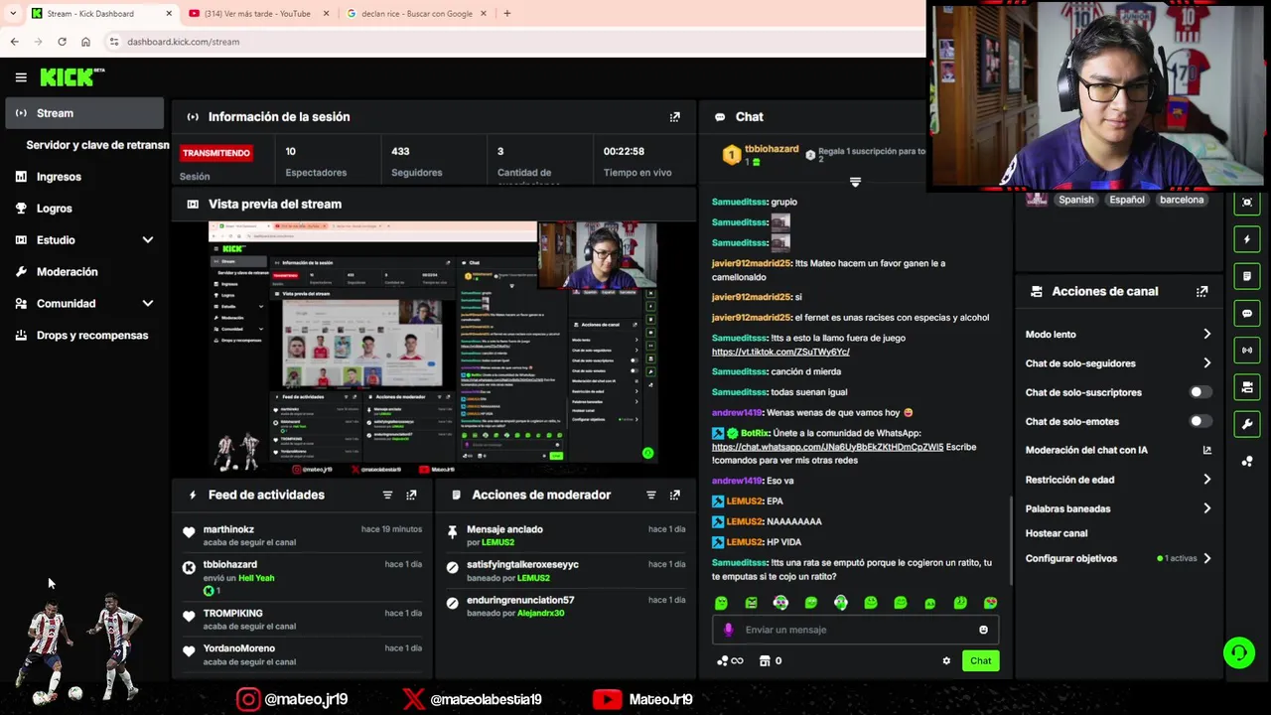The image size is (1271, 715).
Task: Open the WhatsApp community link in chat
Action: coord(827,447)
